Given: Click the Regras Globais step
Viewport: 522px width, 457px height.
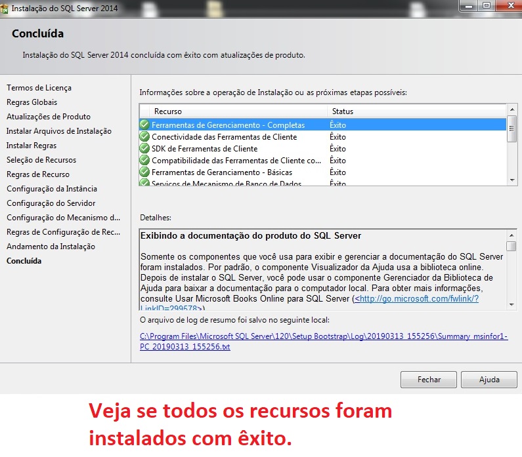Looking at the screenshot, I should pyautogui.click(x=32, y=102).
